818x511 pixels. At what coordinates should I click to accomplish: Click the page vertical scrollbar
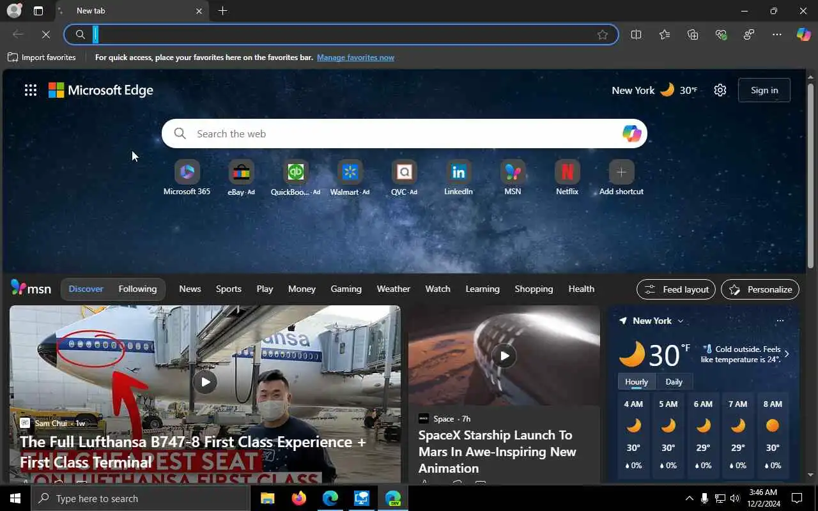pyautogui.click(x=810, y=176)
